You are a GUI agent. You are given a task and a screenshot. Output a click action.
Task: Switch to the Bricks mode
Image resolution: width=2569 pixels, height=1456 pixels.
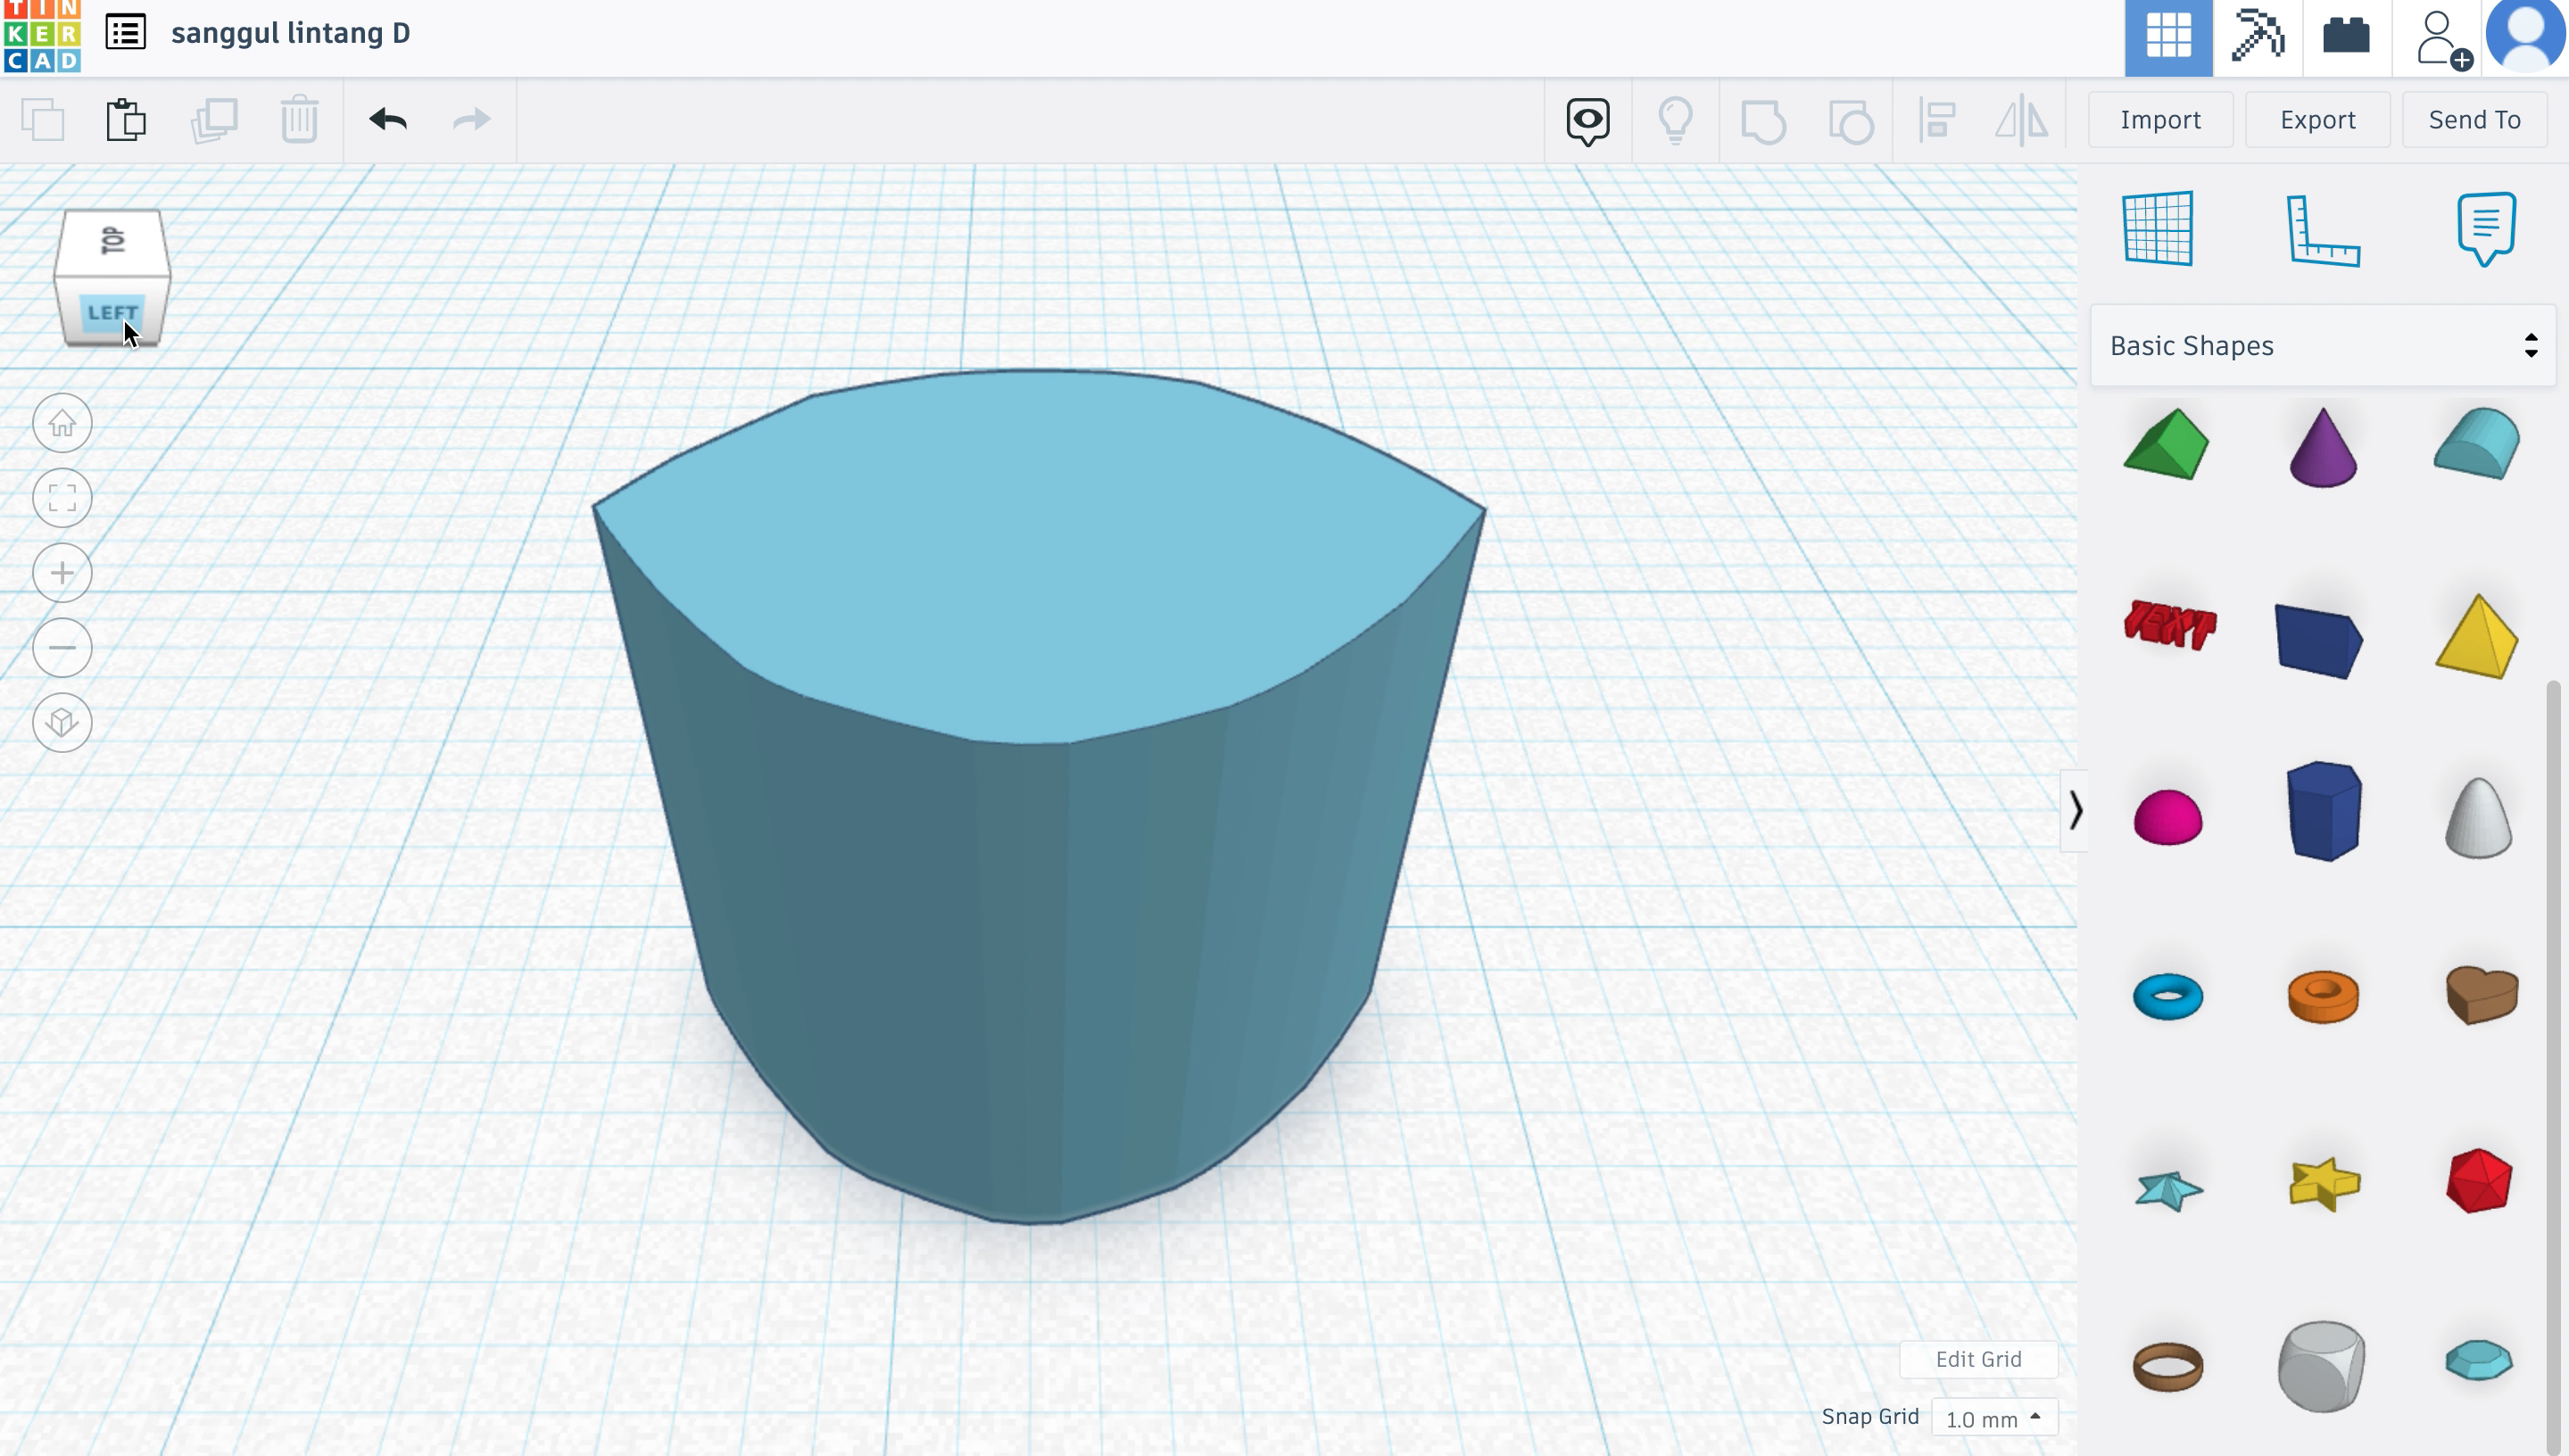(2346, 37)
